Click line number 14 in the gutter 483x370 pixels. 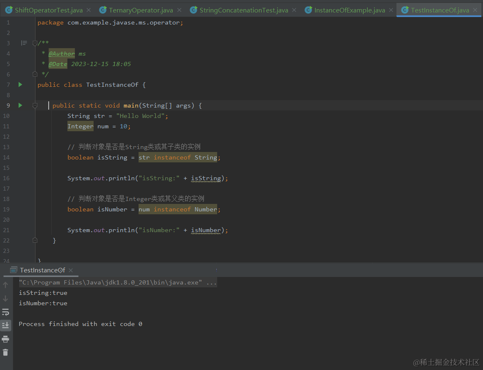[6, 157]
